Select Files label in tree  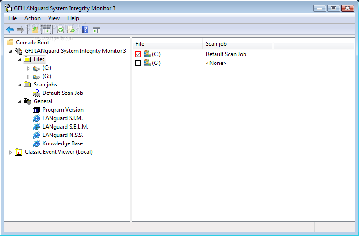39,59
